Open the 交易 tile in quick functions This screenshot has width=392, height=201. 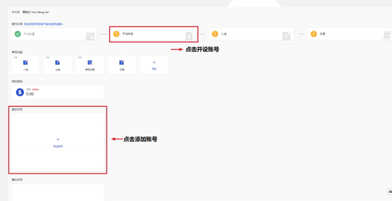(x=122, y=65)
